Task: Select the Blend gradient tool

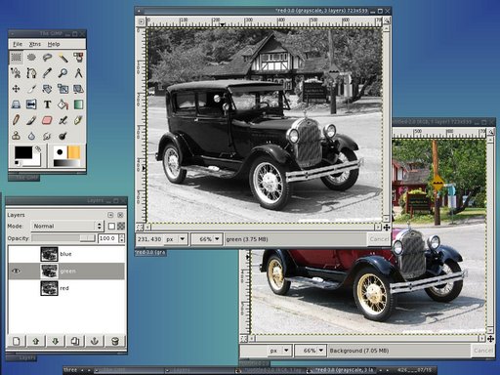Action: (x=78, y=104)
